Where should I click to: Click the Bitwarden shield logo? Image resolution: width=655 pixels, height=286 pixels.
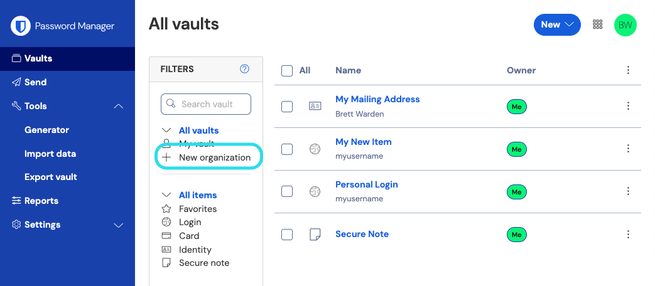pos(21,26)
